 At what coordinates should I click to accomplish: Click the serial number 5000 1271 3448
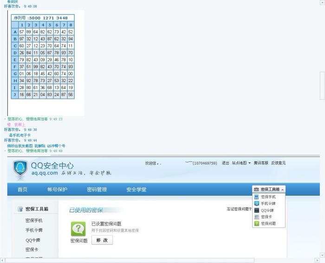point(48,18)
